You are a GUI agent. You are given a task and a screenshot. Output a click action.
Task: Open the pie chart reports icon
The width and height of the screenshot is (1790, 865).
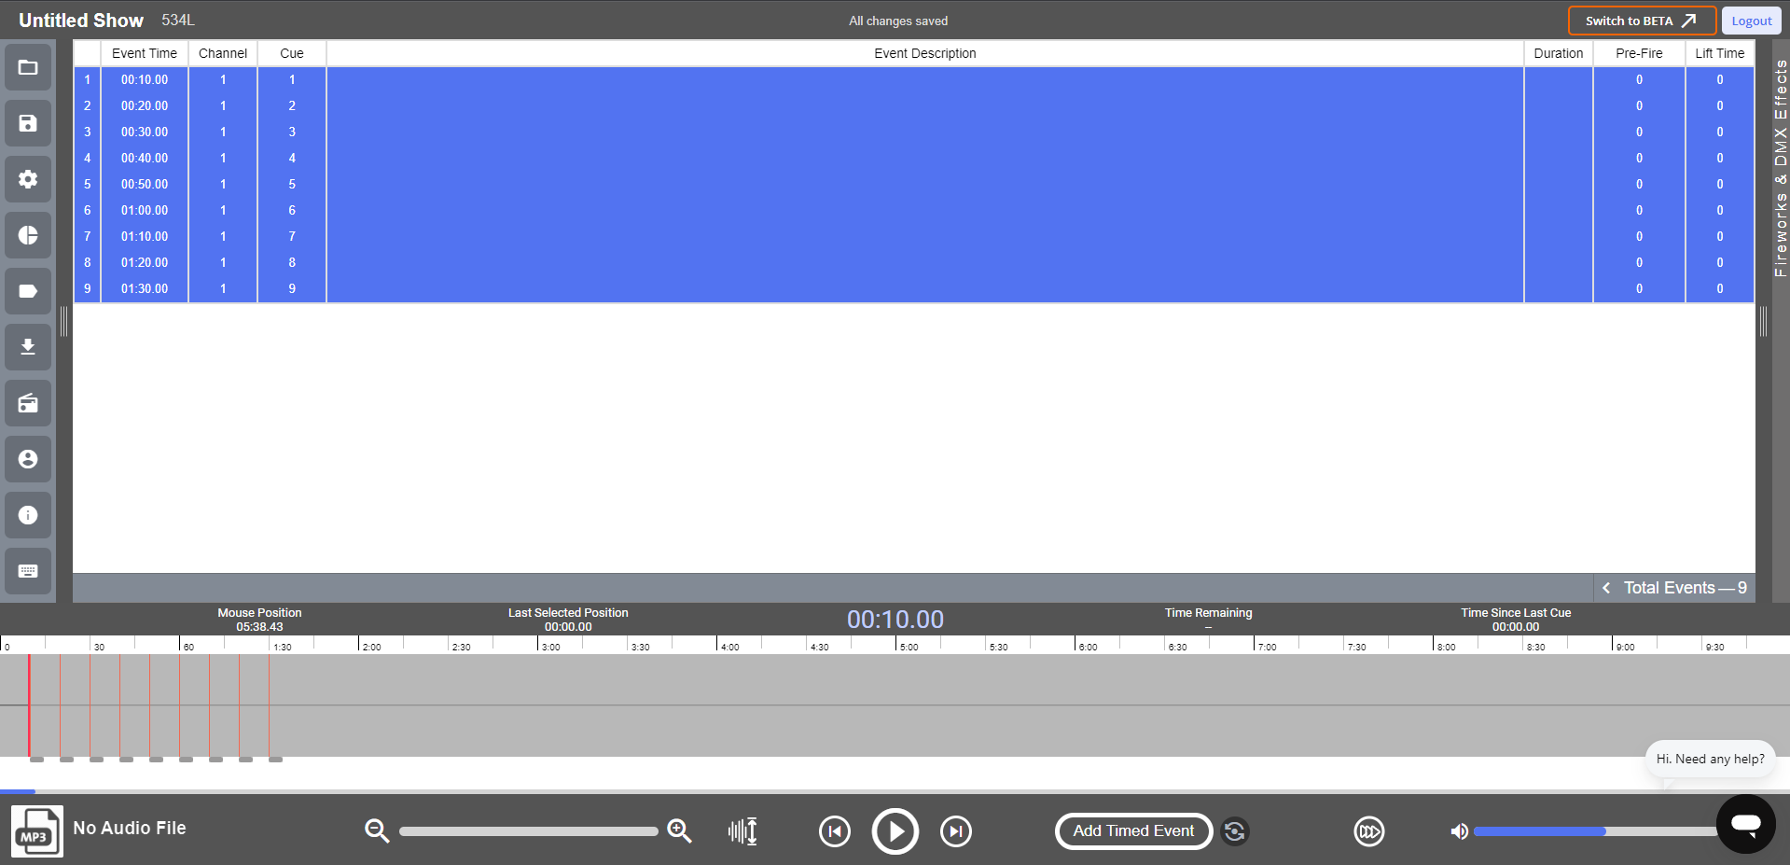[28, 235]
